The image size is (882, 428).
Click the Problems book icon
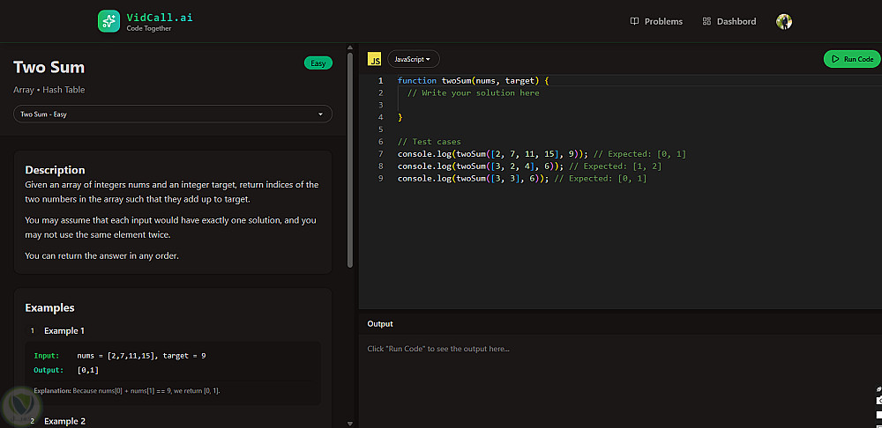click(634, 21)
